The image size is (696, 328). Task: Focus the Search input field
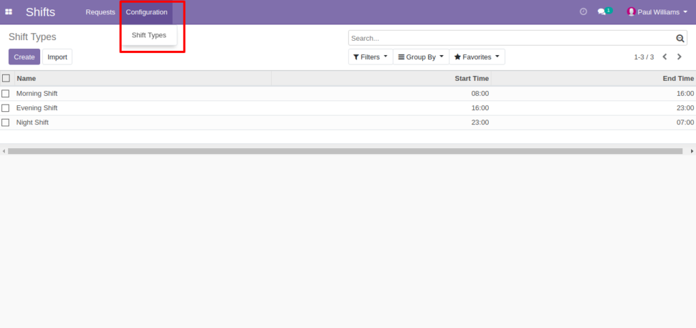(x=512, y=38)
